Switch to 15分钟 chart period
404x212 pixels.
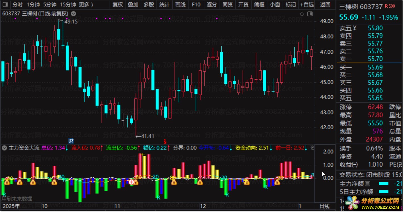pyautogui.click(x=68, y=5)
